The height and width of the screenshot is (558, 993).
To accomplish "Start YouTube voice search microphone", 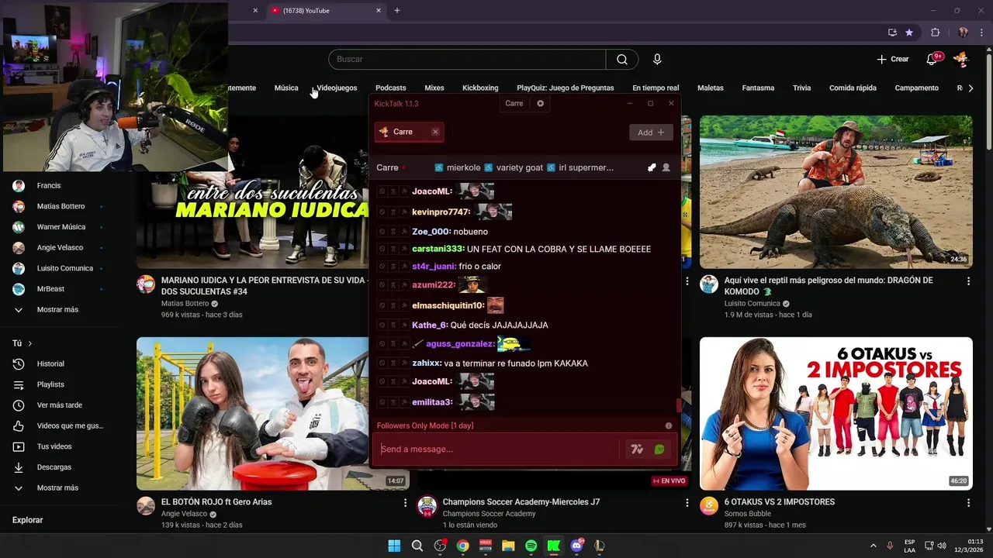I will pyautogui.click(x=657, y=60).
